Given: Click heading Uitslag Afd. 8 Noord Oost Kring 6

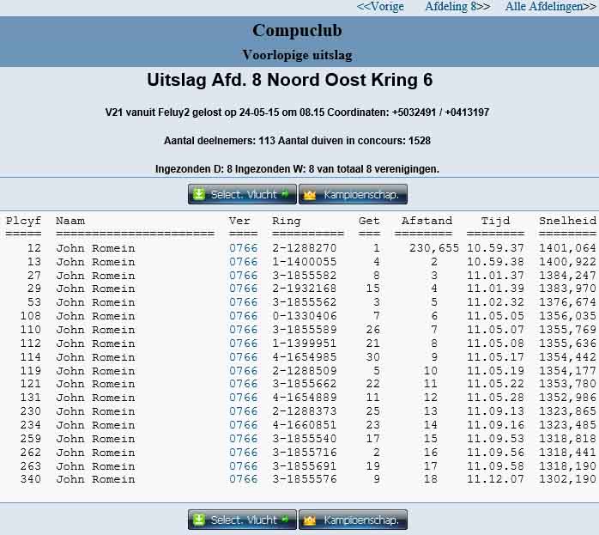Looking at the screenshot, I should (289, 80).
